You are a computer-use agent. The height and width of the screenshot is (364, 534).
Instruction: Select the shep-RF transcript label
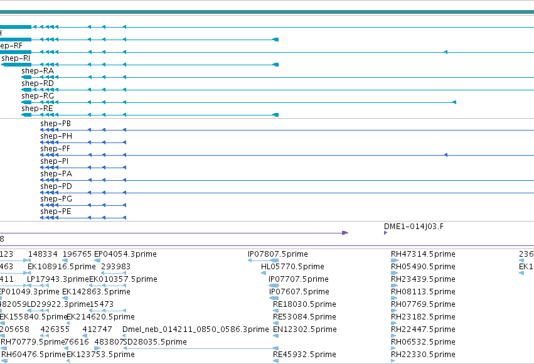11,46
